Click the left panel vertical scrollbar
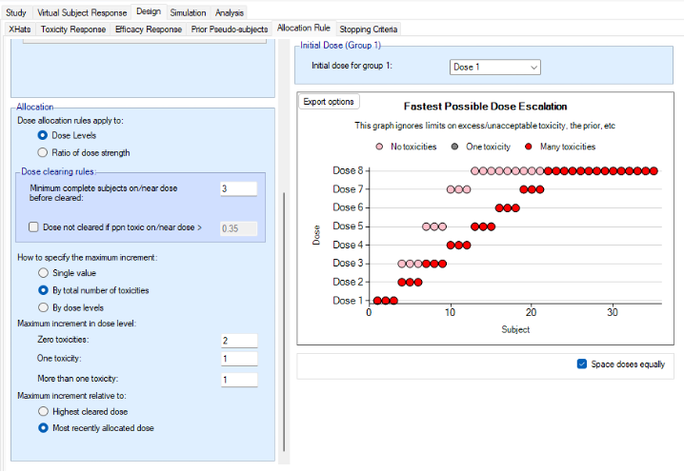Viewport: 684px width, 472px height. (x=283, y=324)
